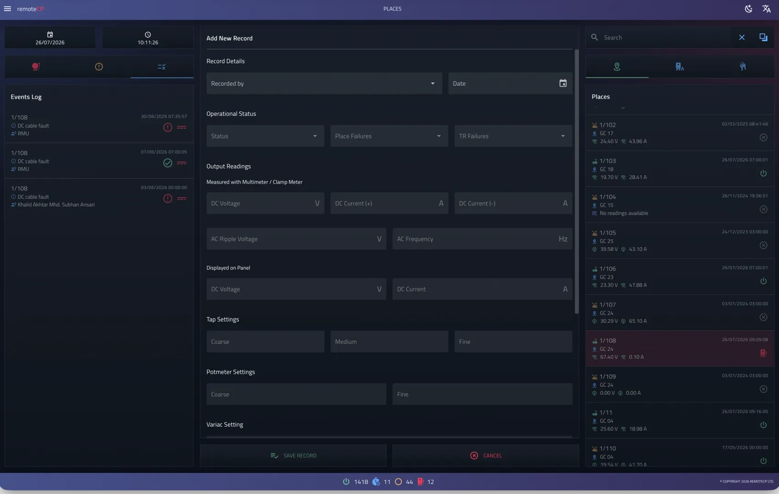Expand the Status dropdown
The width and height of the screenshot is (779, 494).
tap(265, 136)
